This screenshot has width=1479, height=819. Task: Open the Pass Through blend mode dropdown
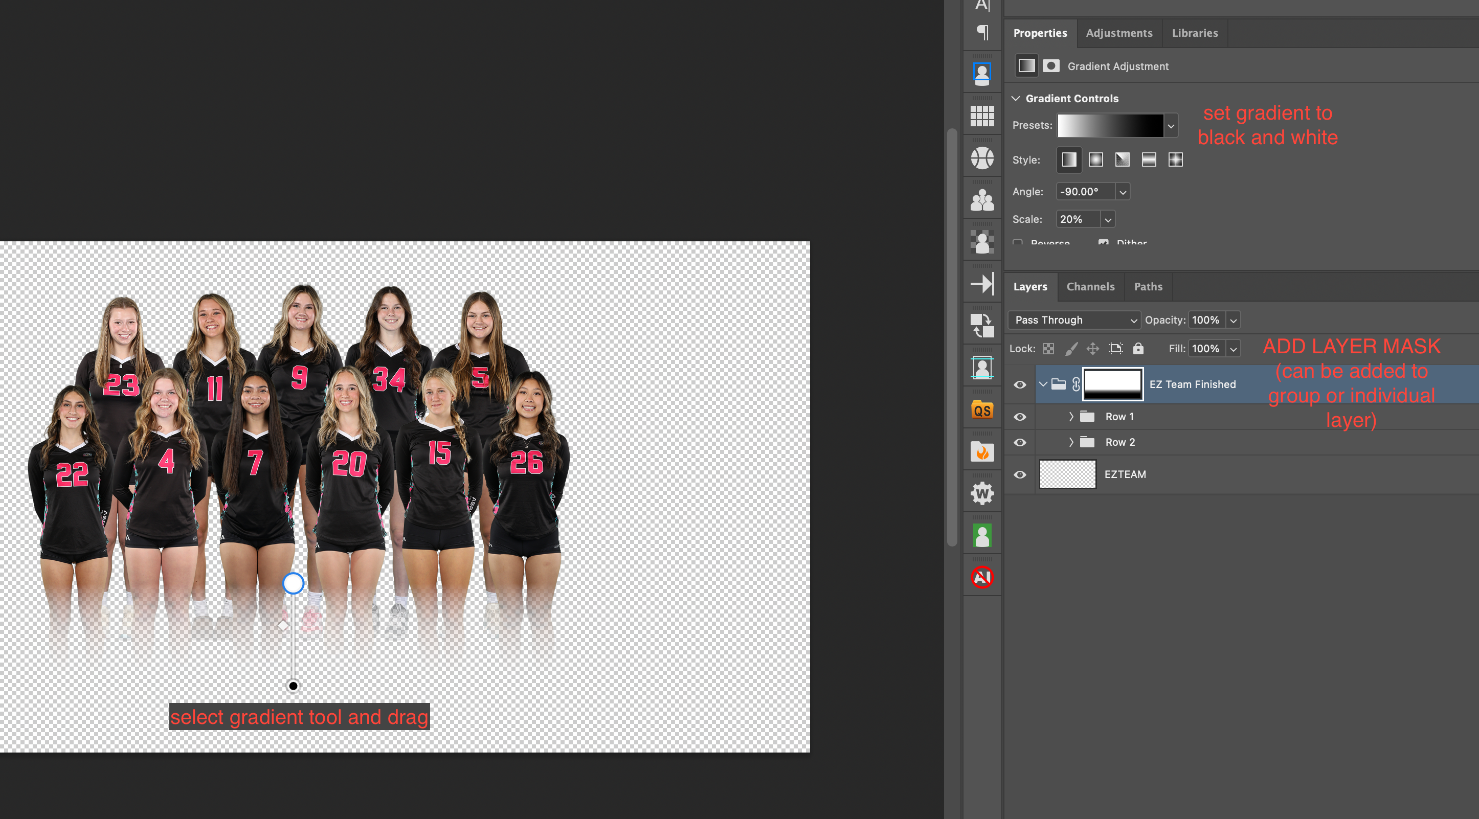tap(1073, 320)
